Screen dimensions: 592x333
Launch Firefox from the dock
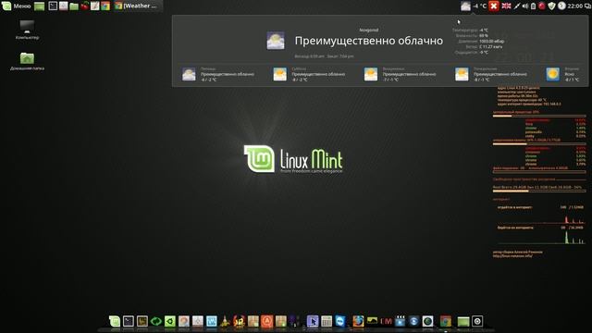pos(358,321)
